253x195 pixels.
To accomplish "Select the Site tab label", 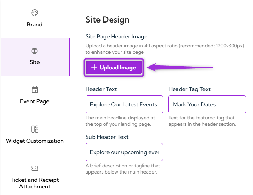I will click(x=35, y=62).
